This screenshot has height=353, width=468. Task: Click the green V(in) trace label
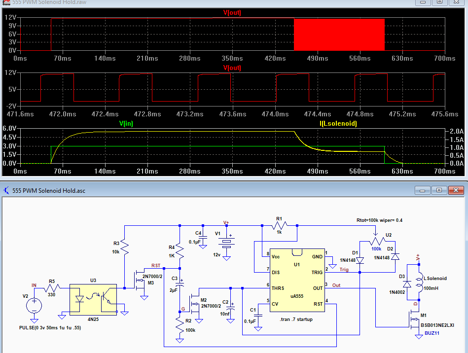tap(126, 123)
